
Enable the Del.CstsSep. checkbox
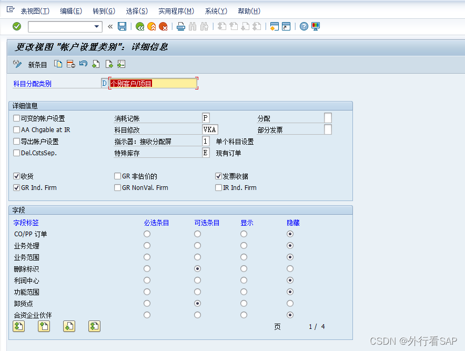click(17, 153)
